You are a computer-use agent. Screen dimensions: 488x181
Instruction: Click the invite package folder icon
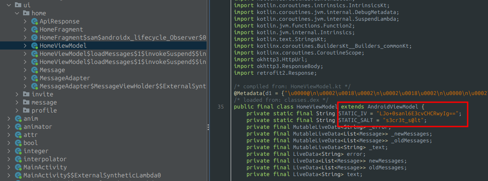(26, 94)
